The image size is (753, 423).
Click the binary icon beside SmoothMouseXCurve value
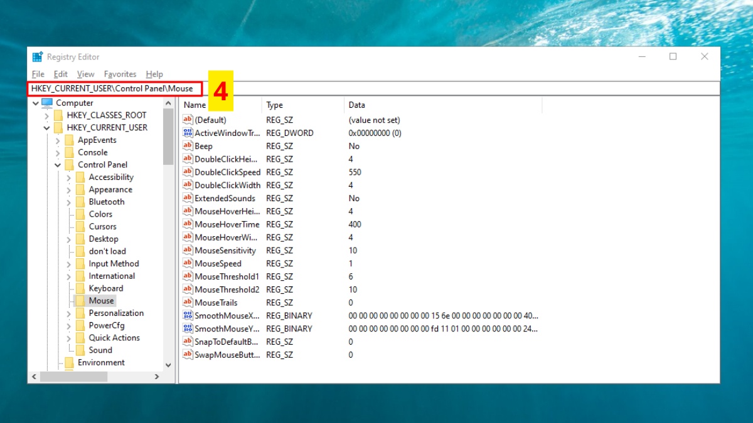(x=187, y=315)
